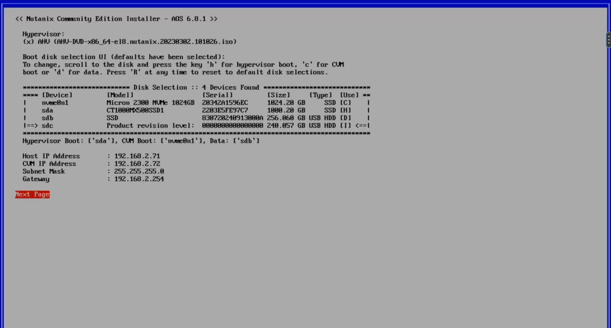The height and width of the screenshot is (328, 611).
Task: Click the Nutanix Community Edition Installer title
Action: pos(116,19)
